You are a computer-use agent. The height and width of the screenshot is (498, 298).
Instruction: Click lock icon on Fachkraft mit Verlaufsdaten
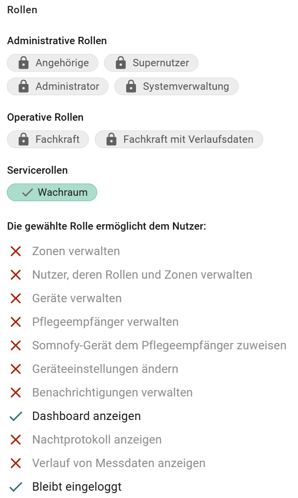tap(111, 139)
